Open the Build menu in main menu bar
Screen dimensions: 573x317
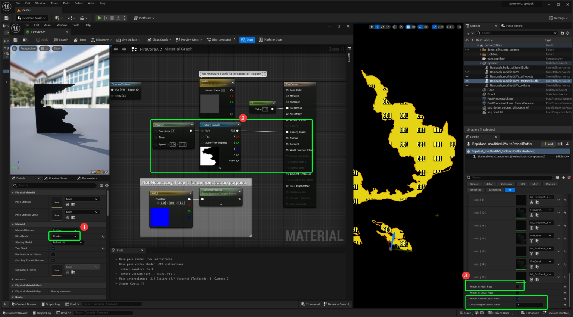[66, 3]
